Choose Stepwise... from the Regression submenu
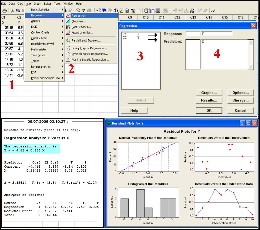The image size is (260, 230). pos(92,21)
